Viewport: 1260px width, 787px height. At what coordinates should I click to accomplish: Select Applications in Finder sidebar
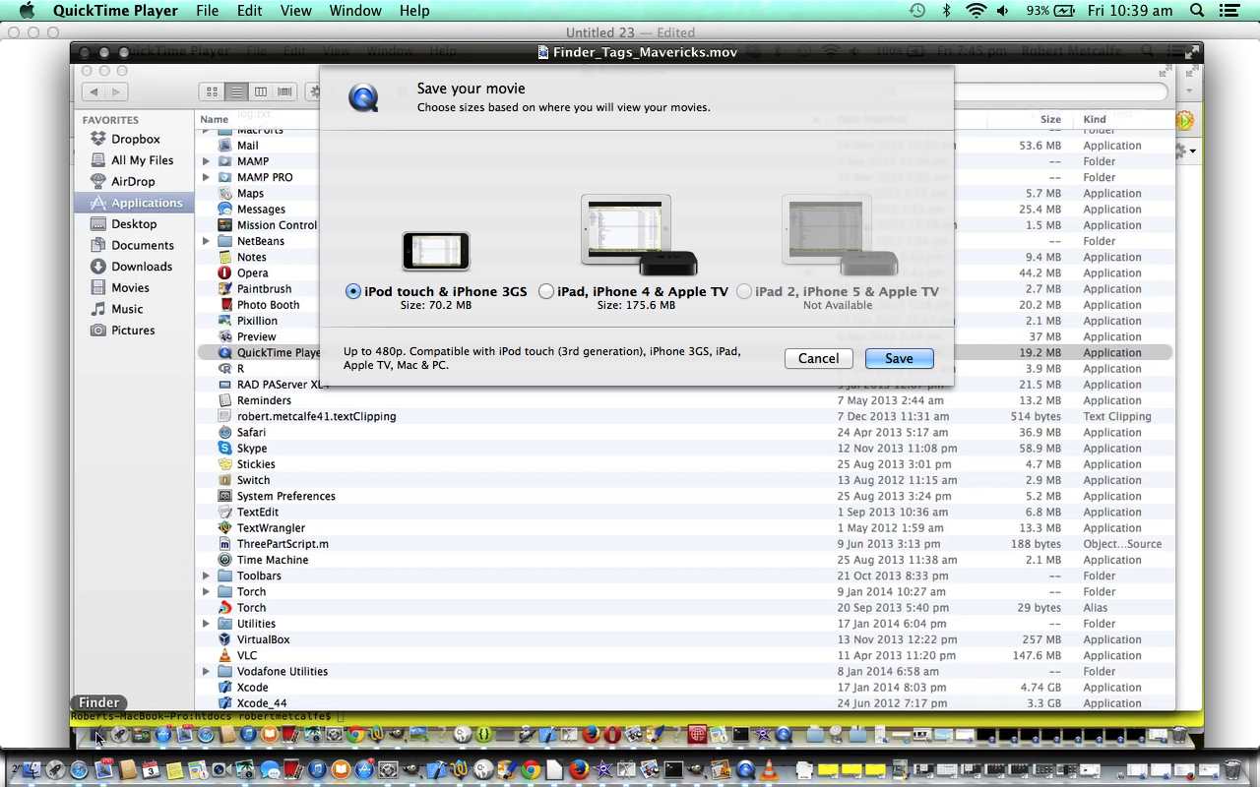point(136,203)
